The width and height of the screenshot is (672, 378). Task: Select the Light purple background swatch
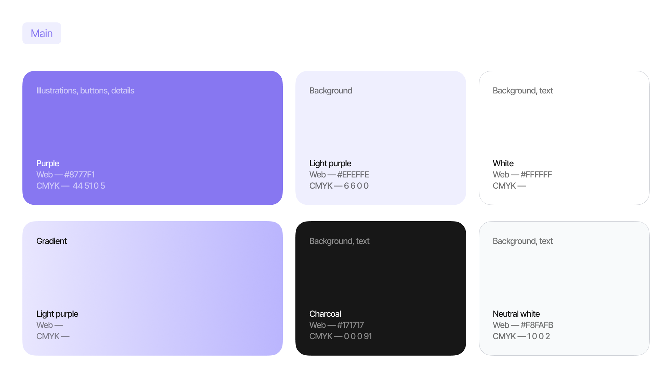pyautogui.click(x=380, y=129)
